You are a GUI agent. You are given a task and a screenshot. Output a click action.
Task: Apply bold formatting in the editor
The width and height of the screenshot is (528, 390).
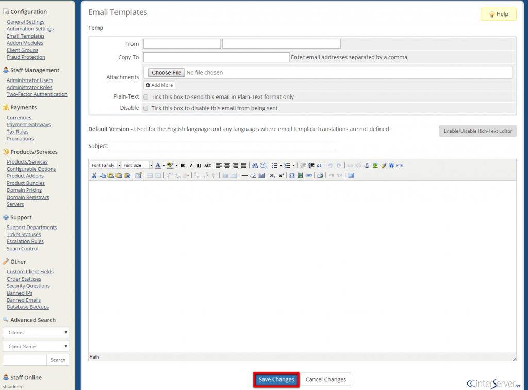click(x=182, y=165)
